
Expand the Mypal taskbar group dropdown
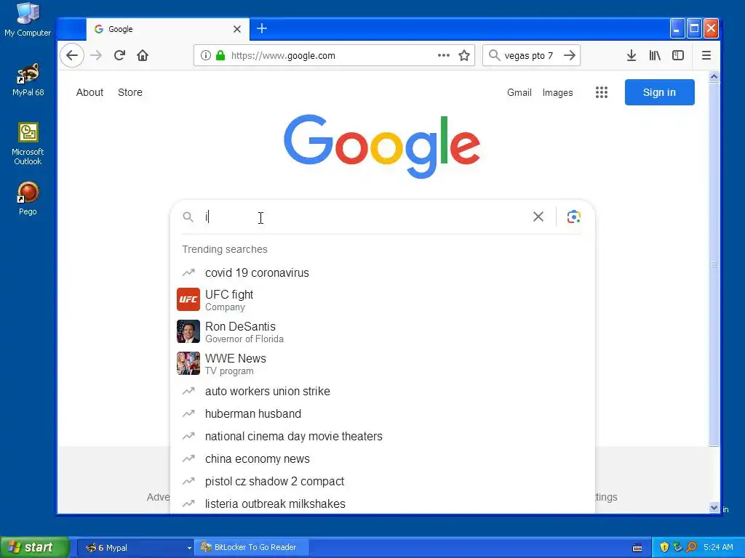pyautogui.click(x=189, y=548)
